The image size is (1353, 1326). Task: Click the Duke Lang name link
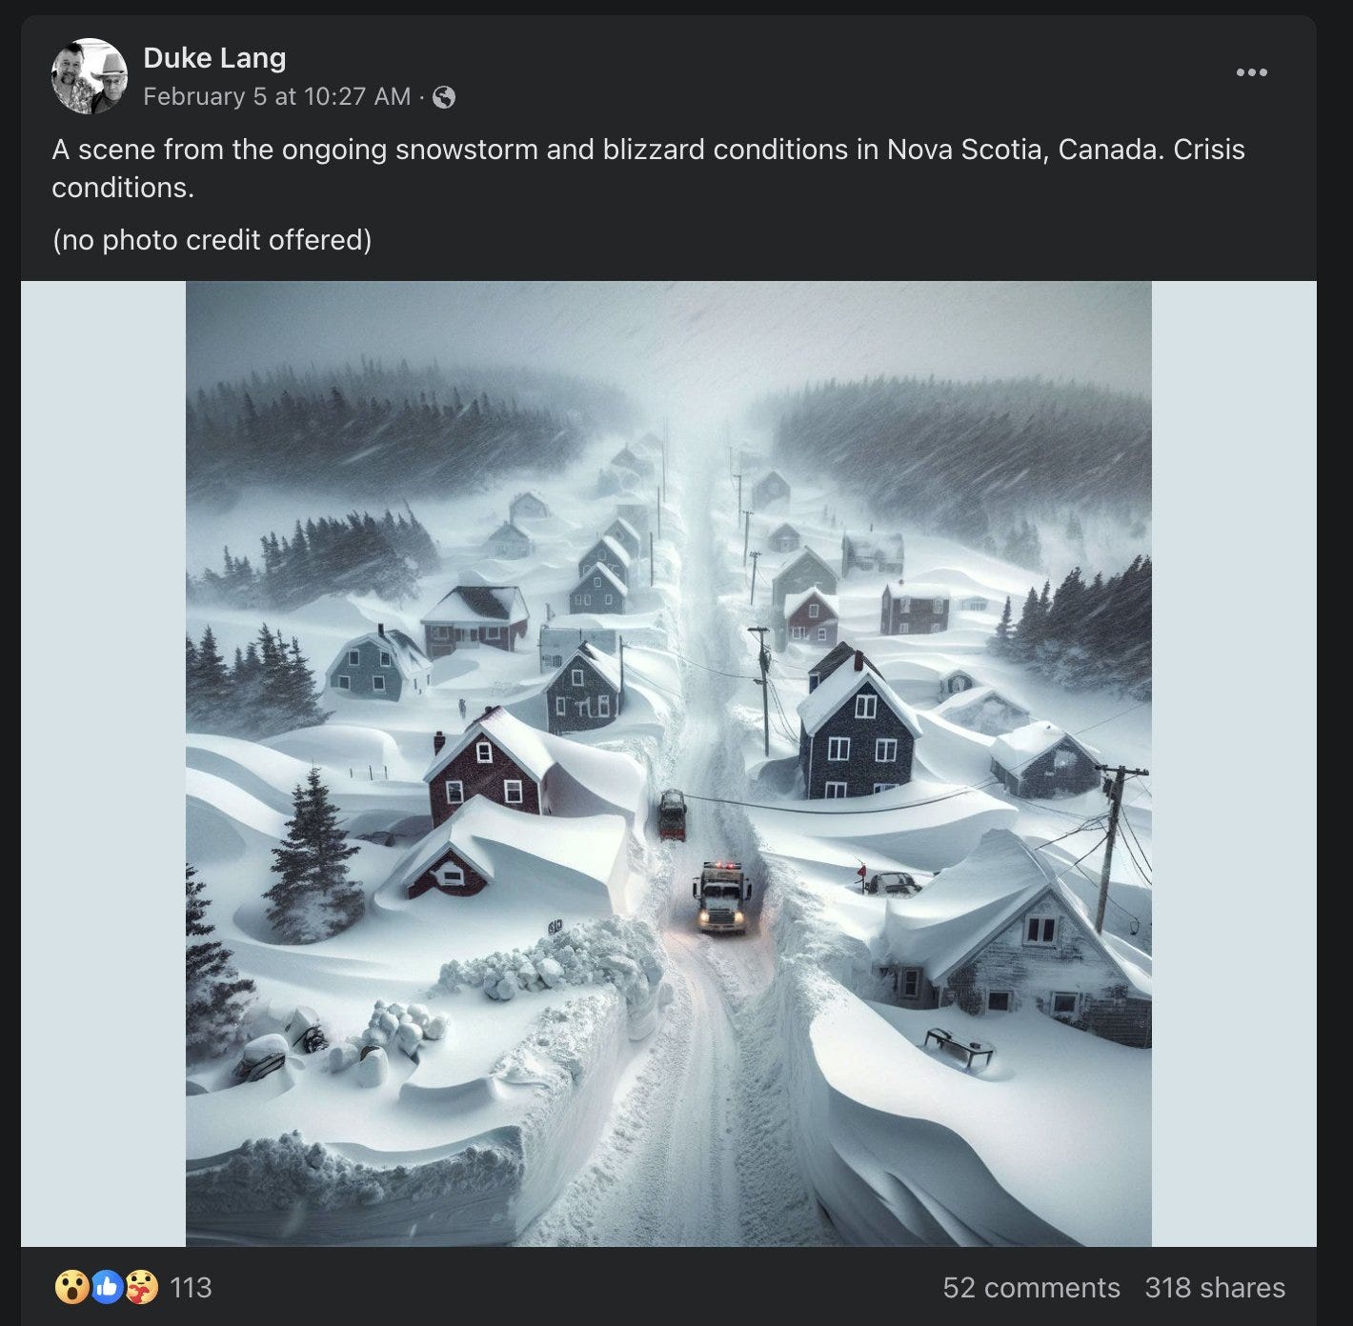click(x=214, y=58)
